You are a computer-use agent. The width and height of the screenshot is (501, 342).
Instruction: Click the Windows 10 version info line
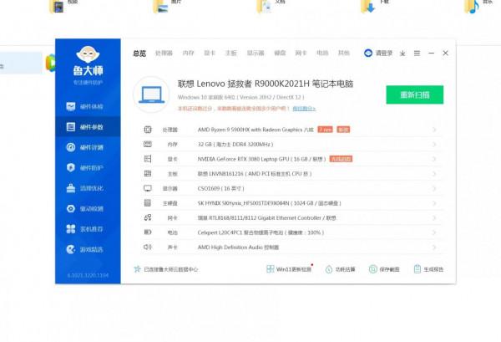241,97
